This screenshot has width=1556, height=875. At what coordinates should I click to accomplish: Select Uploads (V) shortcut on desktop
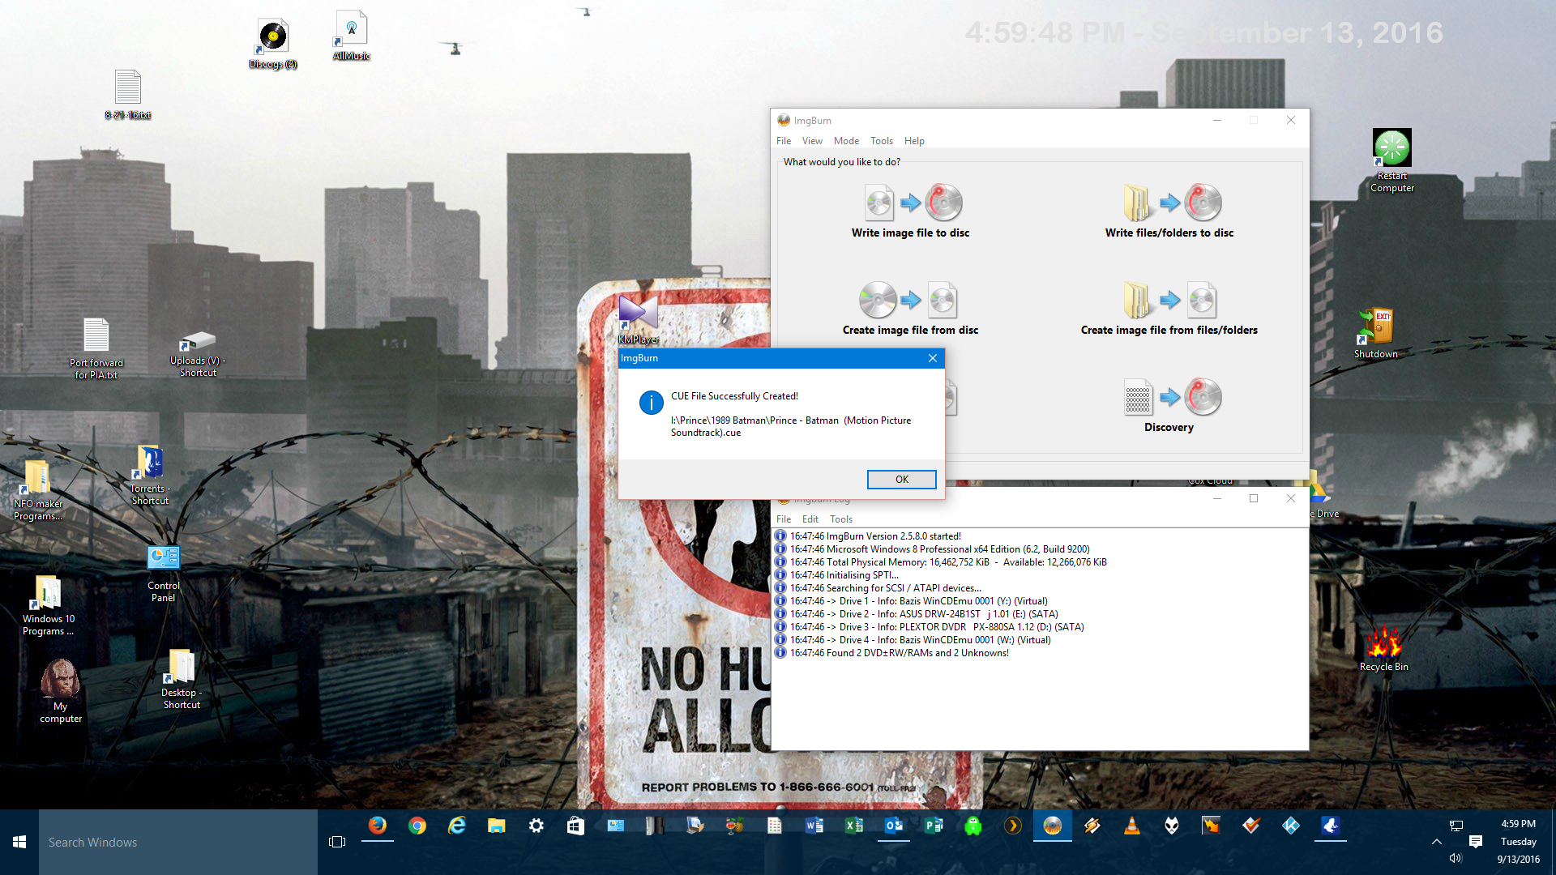pyautogui.click(x=198, y=354)
